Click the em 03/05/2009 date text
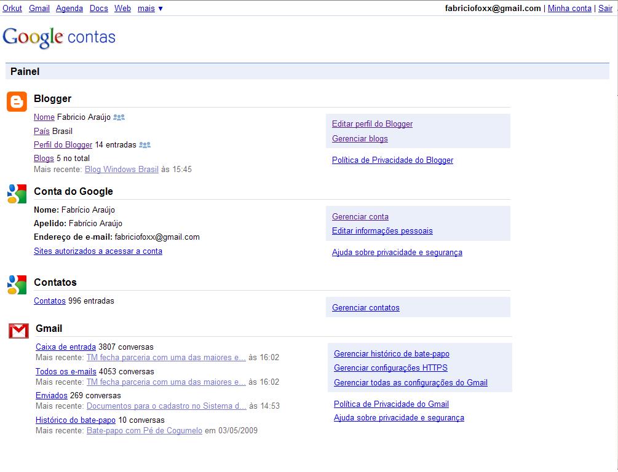The image size is (618, 472). click(x=231, y=431)
